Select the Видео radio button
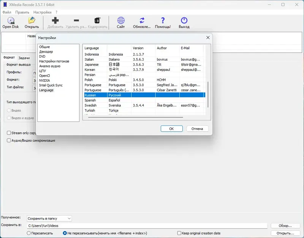 [x=9, y=110]
